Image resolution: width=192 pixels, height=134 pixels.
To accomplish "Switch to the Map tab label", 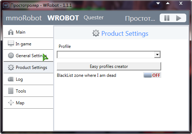I will tap(20, 103).
